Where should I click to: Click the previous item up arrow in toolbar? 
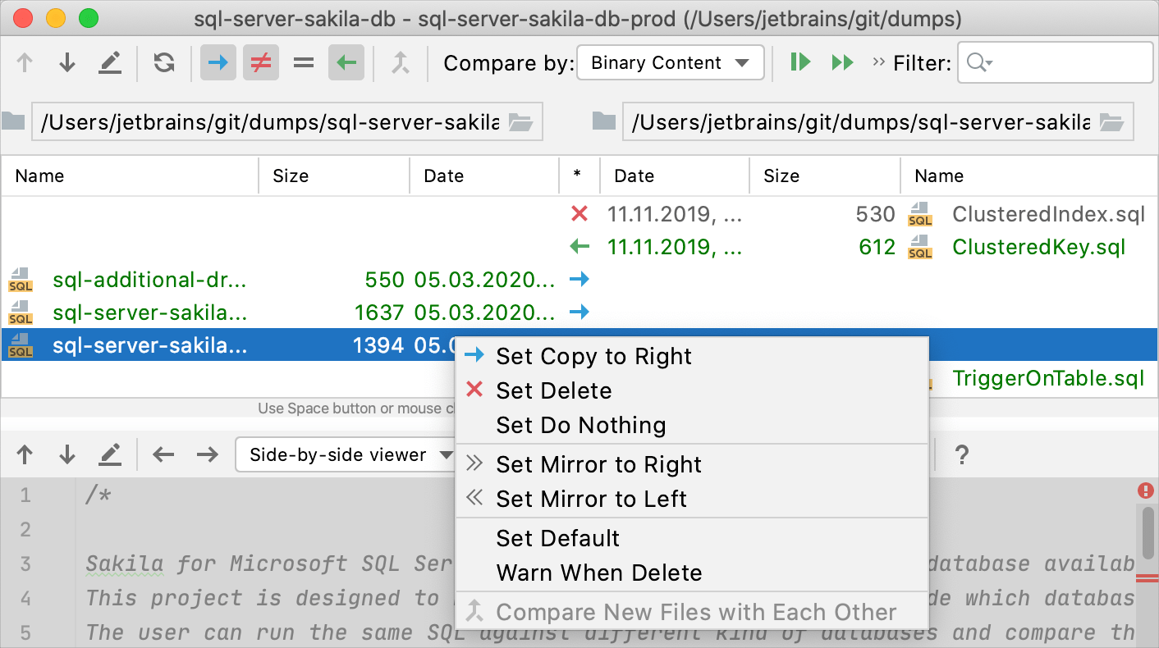[25, 62]
